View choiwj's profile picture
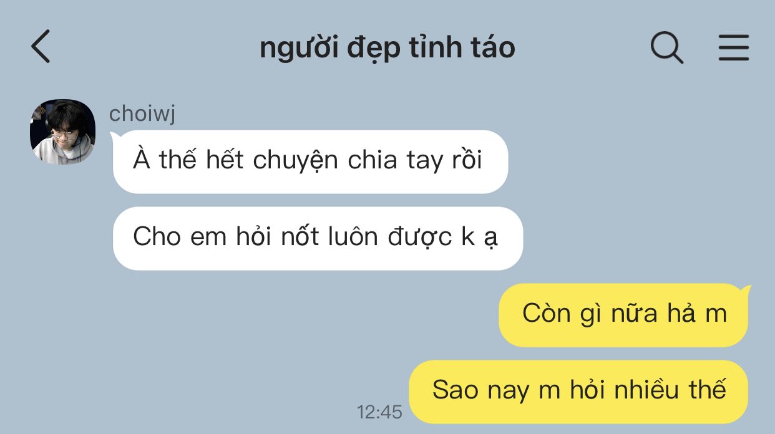Viewport: 775px width, 434px height. click(63, 132)
